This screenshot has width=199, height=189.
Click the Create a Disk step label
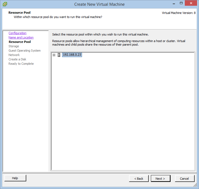click(x=17, y=59)
